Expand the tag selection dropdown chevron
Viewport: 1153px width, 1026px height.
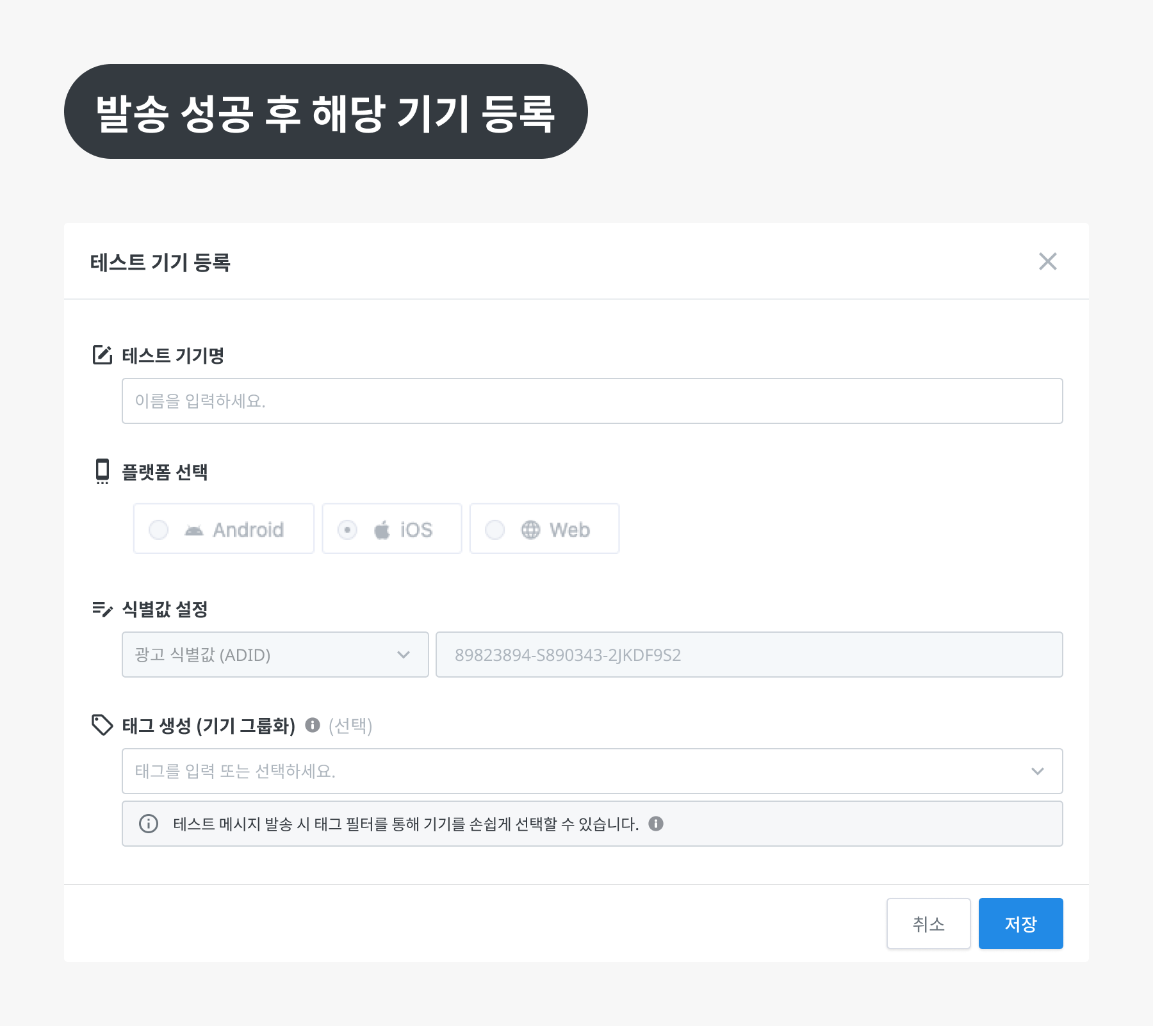click(1039, 771)
